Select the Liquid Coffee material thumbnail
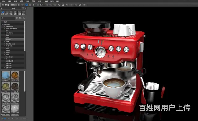 tap(15, 86)
